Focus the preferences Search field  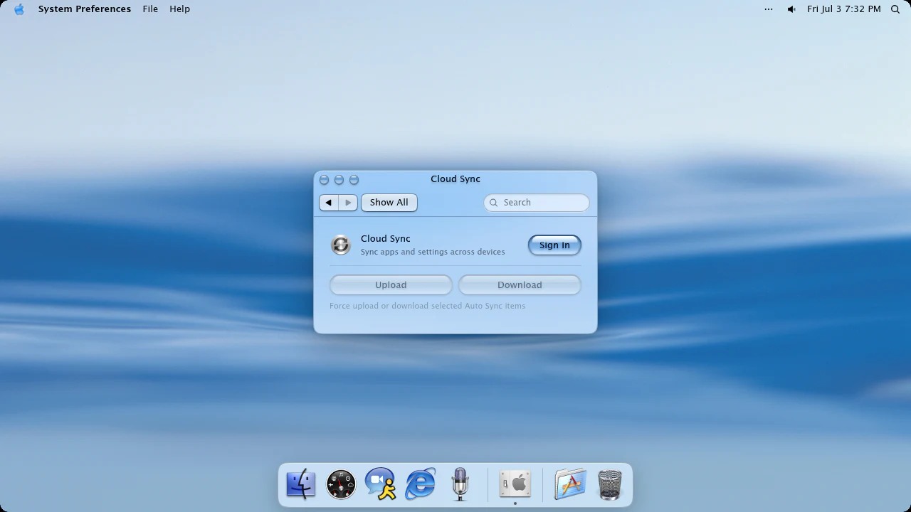[537, 203]
